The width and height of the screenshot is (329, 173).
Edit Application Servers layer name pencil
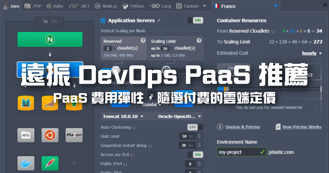(159, 20)
